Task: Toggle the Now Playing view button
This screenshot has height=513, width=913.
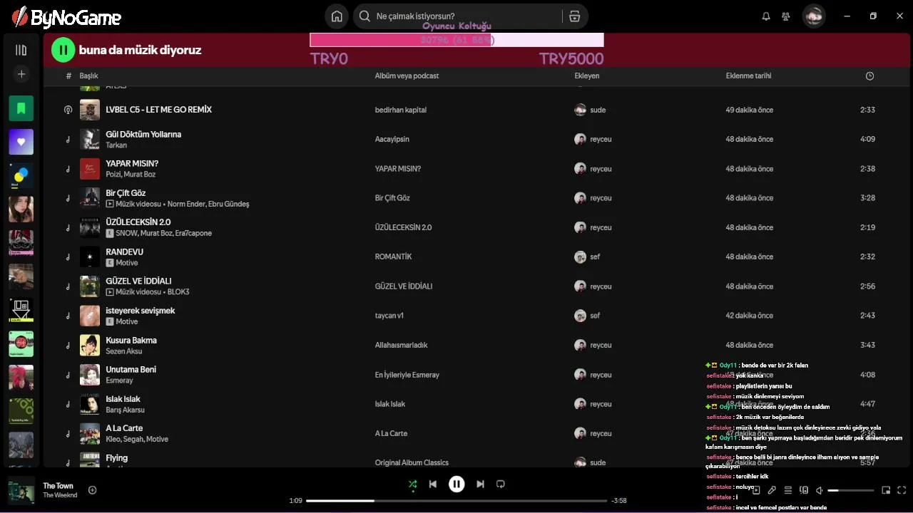Action: [x=756, y=490]
